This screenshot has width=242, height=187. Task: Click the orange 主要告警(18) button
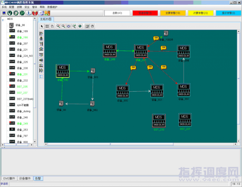[173, 13]
